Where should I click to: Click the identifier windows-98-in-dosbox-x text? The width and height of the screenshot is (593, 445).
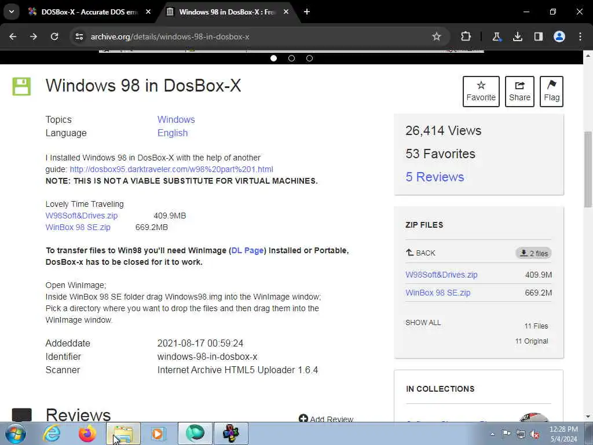pyautogui.click(x=207, y=357)
